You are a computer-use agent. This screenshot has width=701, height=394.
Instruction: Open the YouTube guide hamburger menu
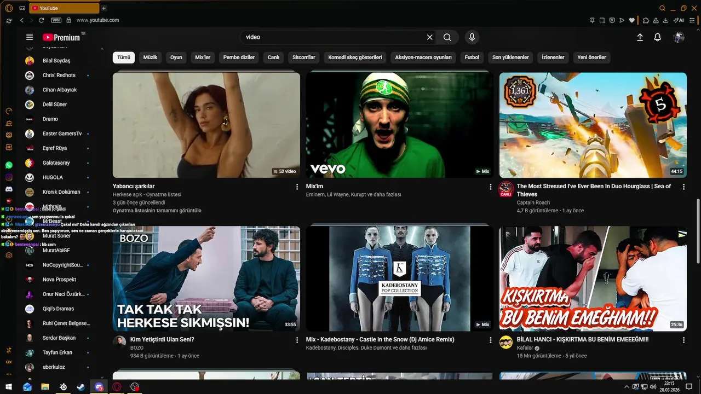tap(30, 37)
